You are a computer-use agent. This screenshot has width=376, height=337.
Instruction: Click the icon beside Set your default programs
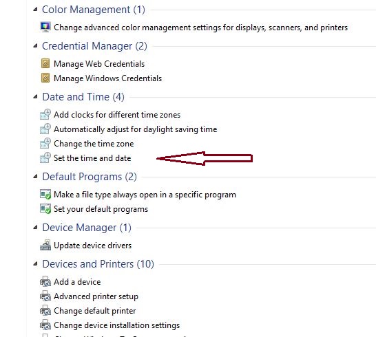(45, 208)
